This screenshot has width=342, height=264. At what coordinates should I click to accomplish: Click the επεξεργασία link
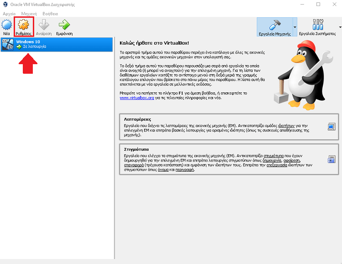277,165
